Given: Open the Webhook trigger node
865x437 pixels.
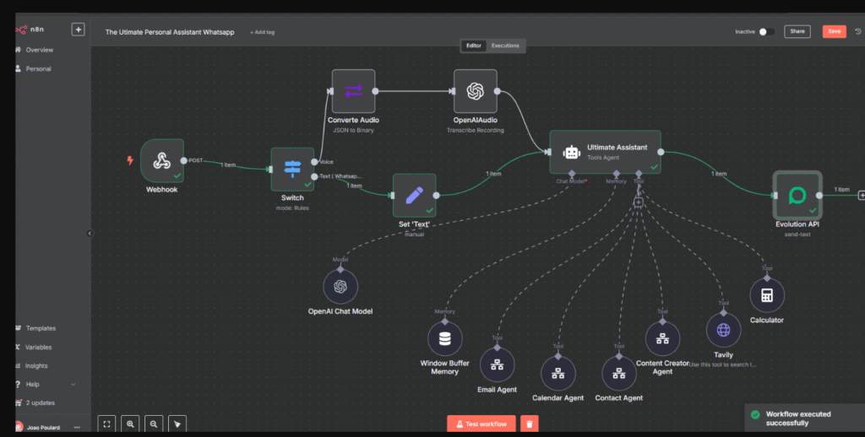Looking at the screenshot, I should pyautogui.click(x=161, y=160).
